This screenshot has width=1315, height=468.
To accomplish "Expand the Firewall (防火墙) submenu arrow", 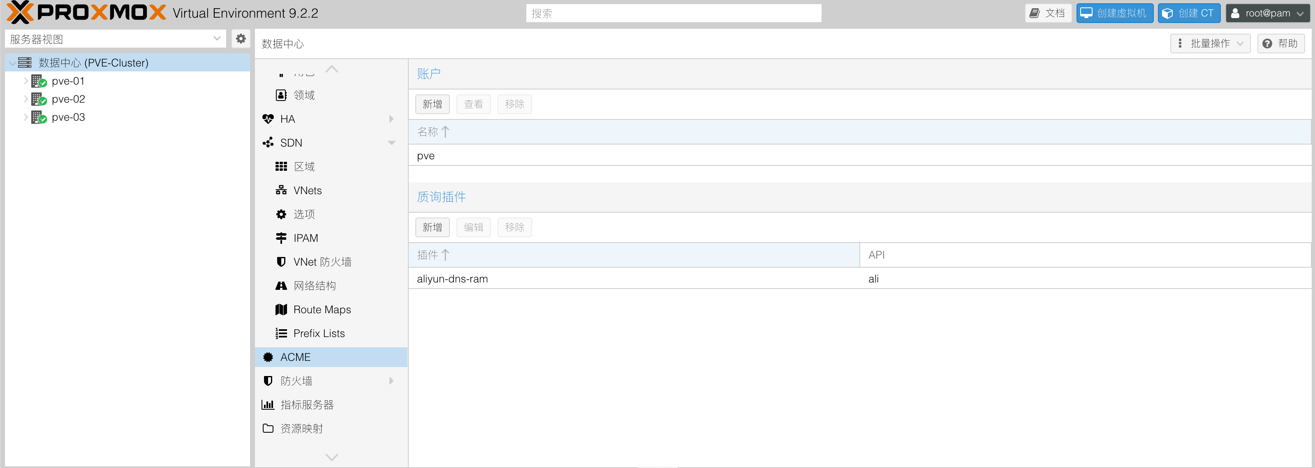I will click(391, 381).
